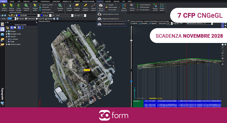Click the Opzioni button in section panel
The image size is (227, 123).
(153, 24)
